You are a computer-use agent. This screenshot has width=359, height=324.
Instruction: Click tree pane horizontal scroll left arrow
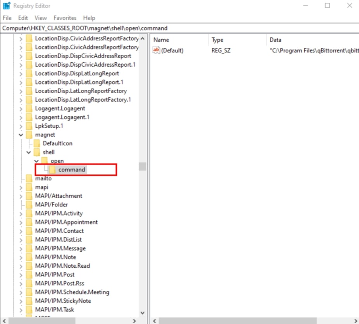click(x=4, y=321)
